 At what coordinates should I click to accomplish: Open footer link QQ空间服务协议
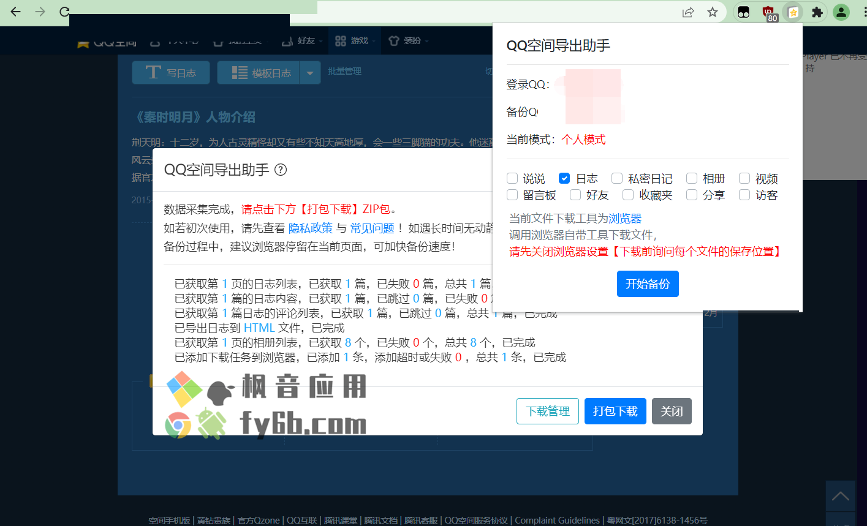click(476, 520)
